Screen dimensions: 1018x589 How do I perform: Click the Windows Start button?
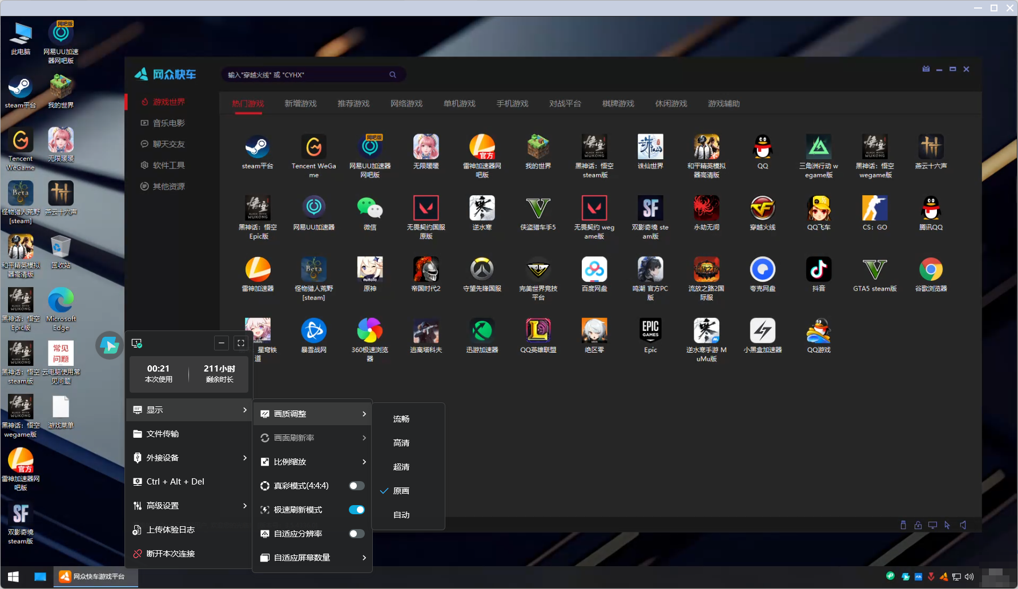(x=13, y=576)
